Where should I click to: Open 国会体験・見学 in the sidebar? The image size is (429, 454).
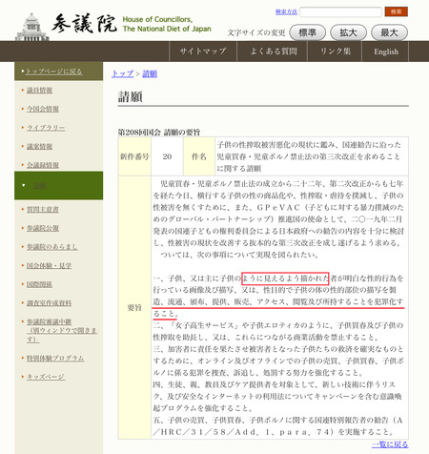[x=49, y=266]
